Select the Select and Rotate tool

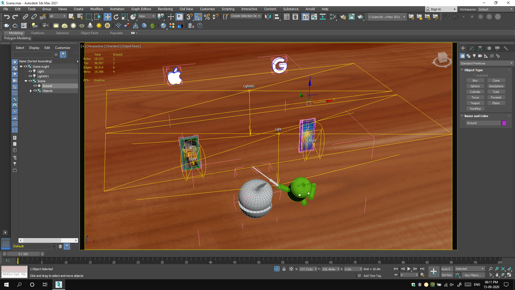(x=116, y=17)
